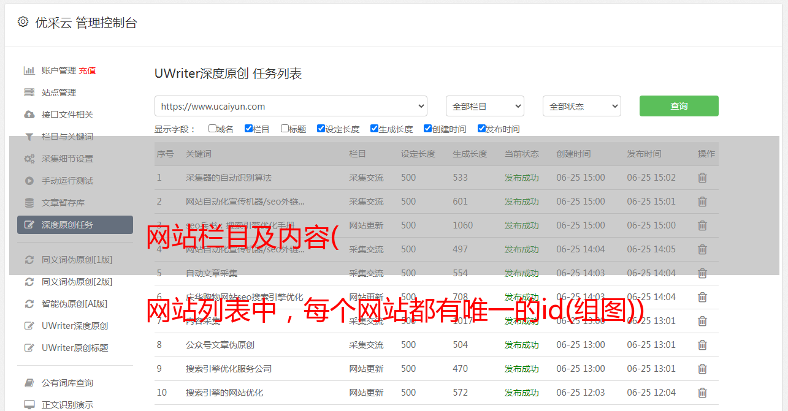Click the bar chart icon for 账户管理
This screenshot has width=788, height=411.
[29, 70]
